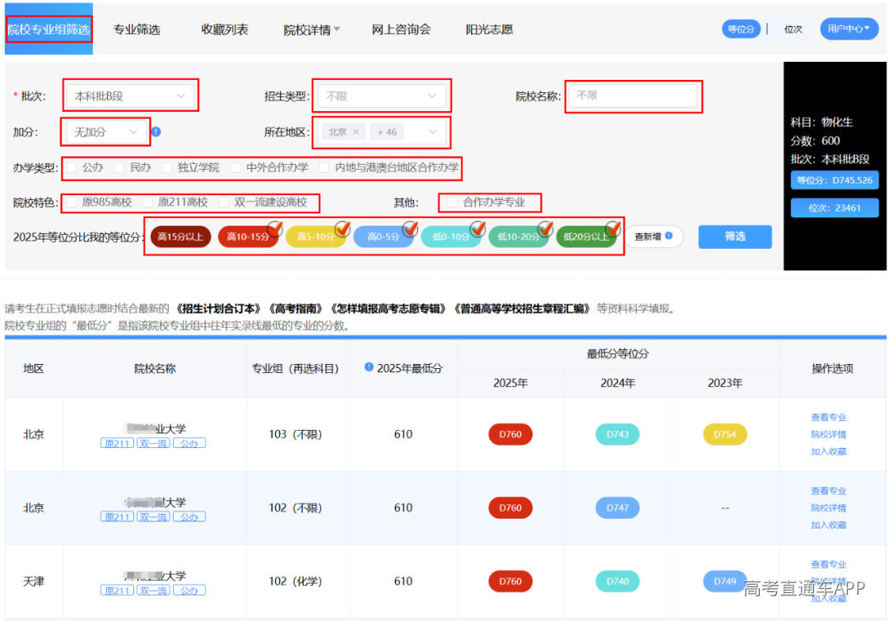Open the 院校专业组筛选 tab

click(x=49, y=30)
